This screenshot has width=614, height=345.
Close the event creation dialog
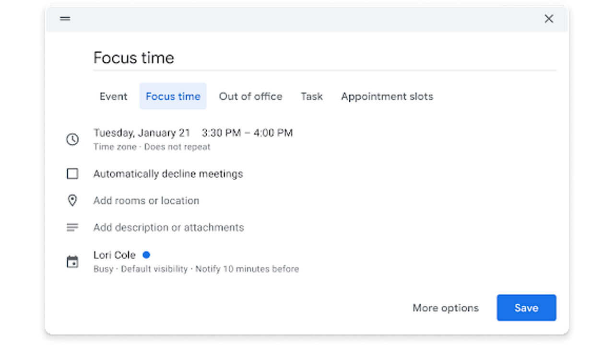click(x=549, y=18)
